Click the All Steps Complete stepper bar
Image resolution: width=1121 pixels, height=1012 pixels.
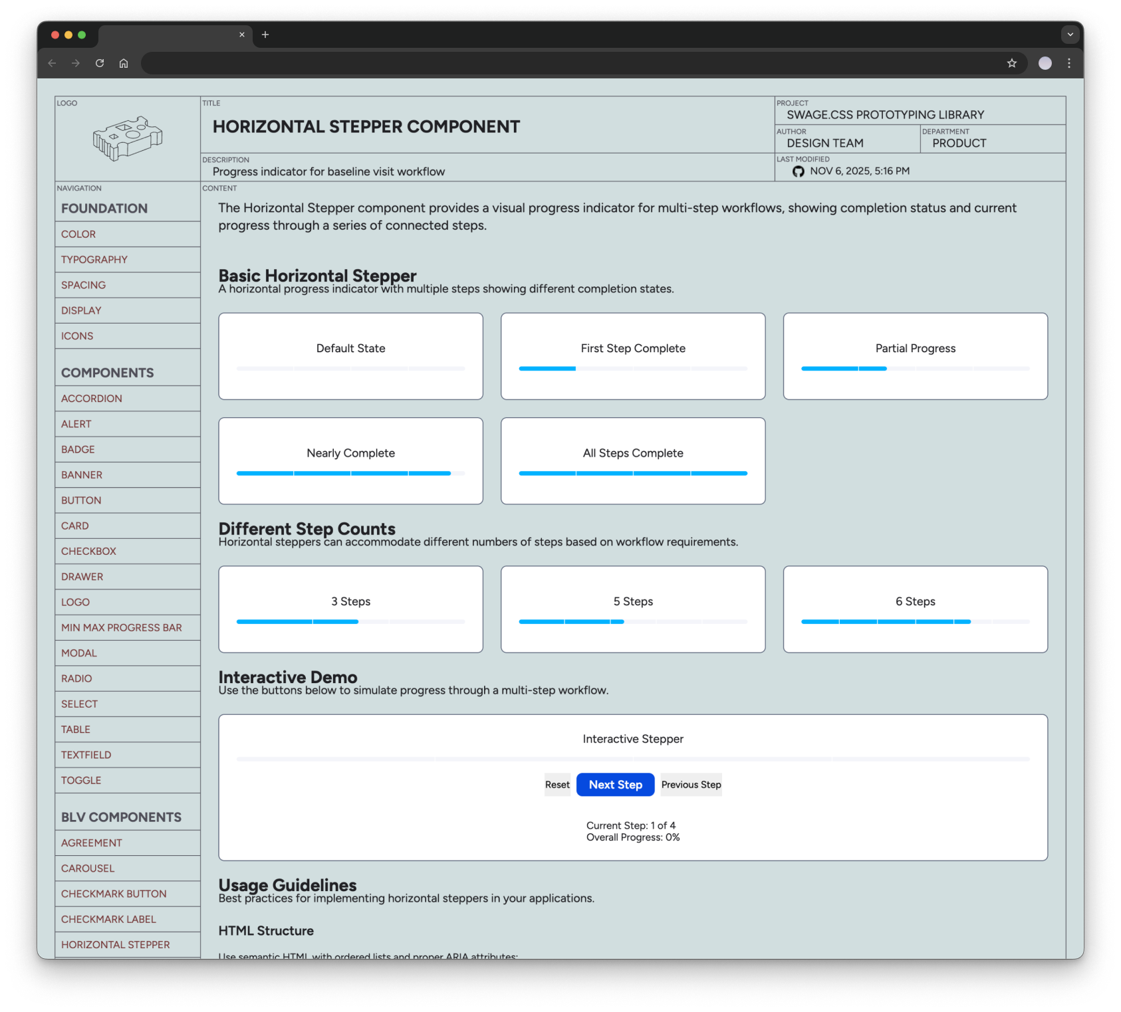[x=632, y=473]
